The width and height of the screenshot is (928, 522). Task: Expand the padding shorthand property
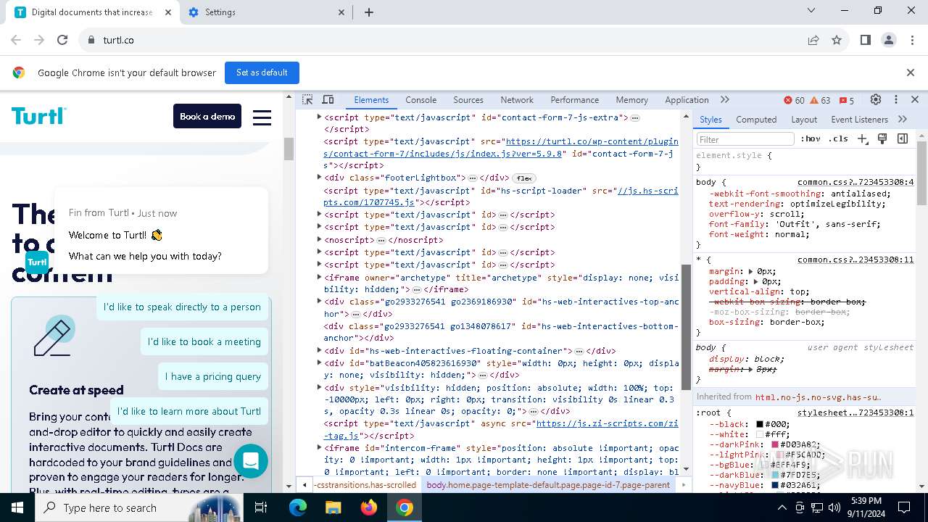pyautogui.click(x=755, y=281)
